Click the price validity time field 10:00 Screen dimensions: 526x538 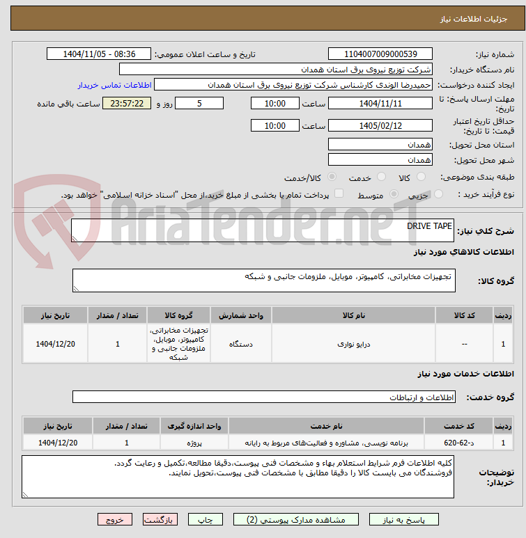point(275,125)
